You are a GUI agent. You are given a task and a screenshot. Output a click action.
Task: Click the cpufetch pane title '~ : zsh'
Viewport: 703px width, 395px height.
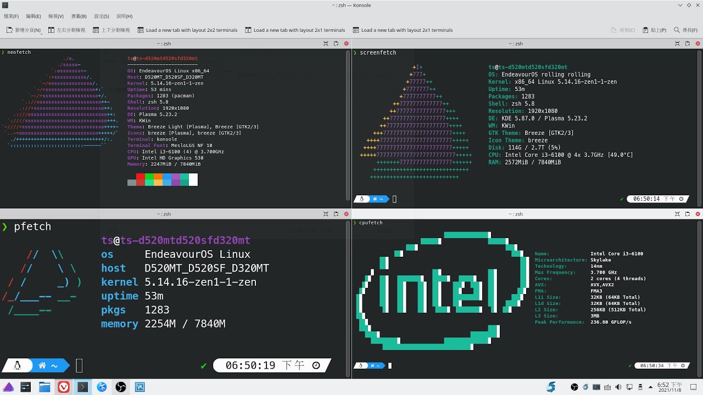click(516, 214)
